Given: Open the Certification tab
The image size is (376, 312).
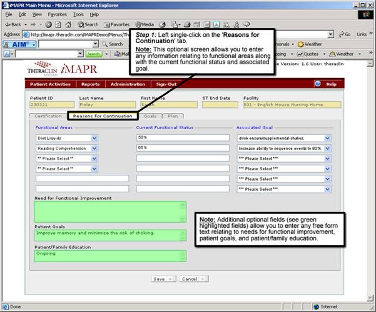Looking at the screenshot, I should [48, 116].
